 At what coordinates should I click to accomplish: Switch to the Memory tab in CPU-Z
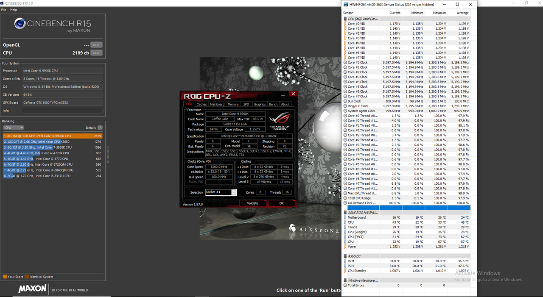pos(233,104)
